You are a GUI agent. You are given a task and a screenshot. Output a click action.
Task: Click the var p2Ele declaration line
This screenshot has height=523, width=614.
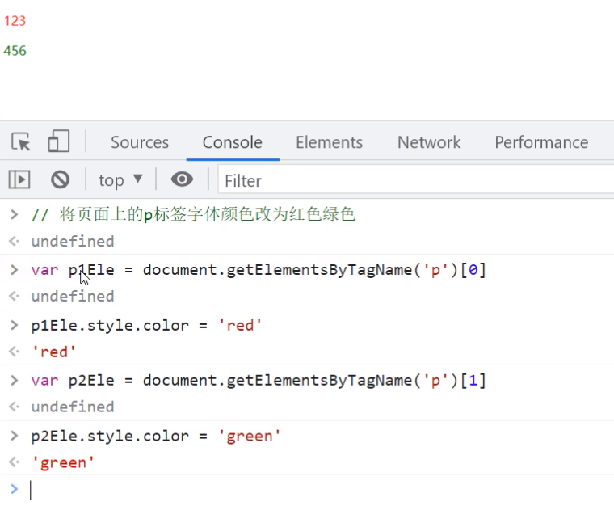pos(259,380)
